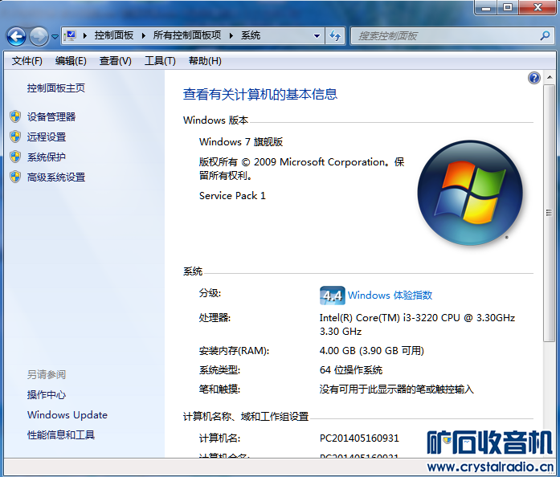Expand the arrow after 所有控制面板项 breadcrumb
Screen dimensions: 560x477
coord(231,35)
